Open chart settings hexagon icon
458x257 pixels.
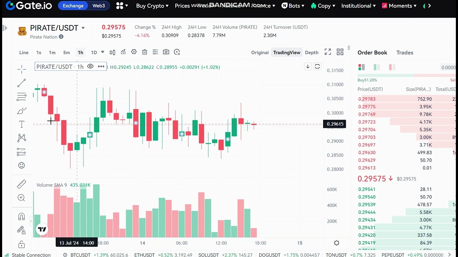[134, 52]
